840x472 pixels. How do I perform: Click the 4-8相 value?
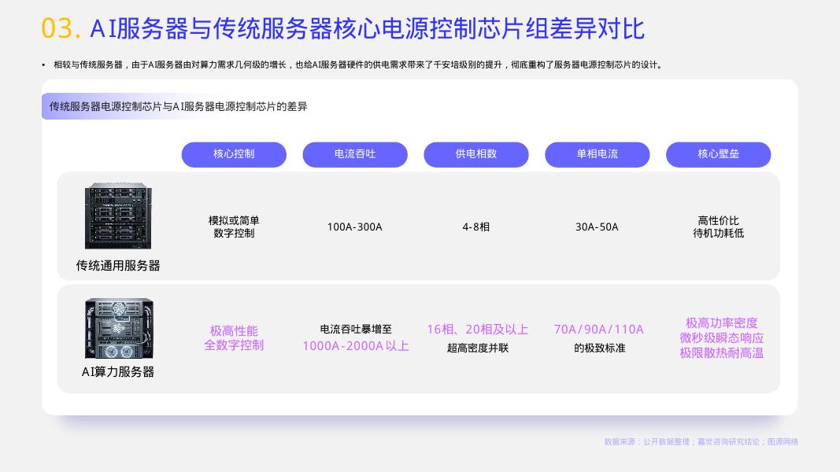476,227
